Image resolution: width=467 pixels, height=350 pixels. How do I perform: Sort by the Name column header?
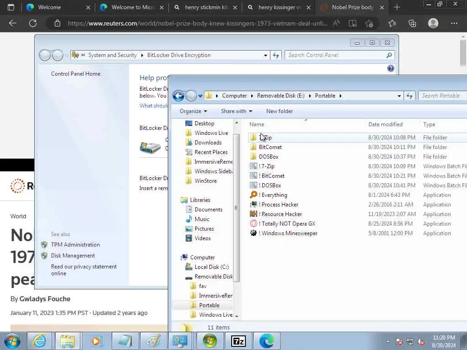pyautogui.click(x=306, y=124)
